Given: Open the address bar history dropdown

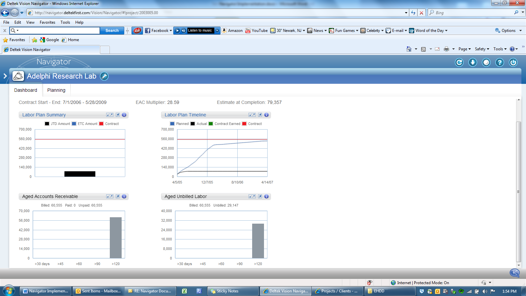Looking at the screenshot, I should click(x=406, y=12).
